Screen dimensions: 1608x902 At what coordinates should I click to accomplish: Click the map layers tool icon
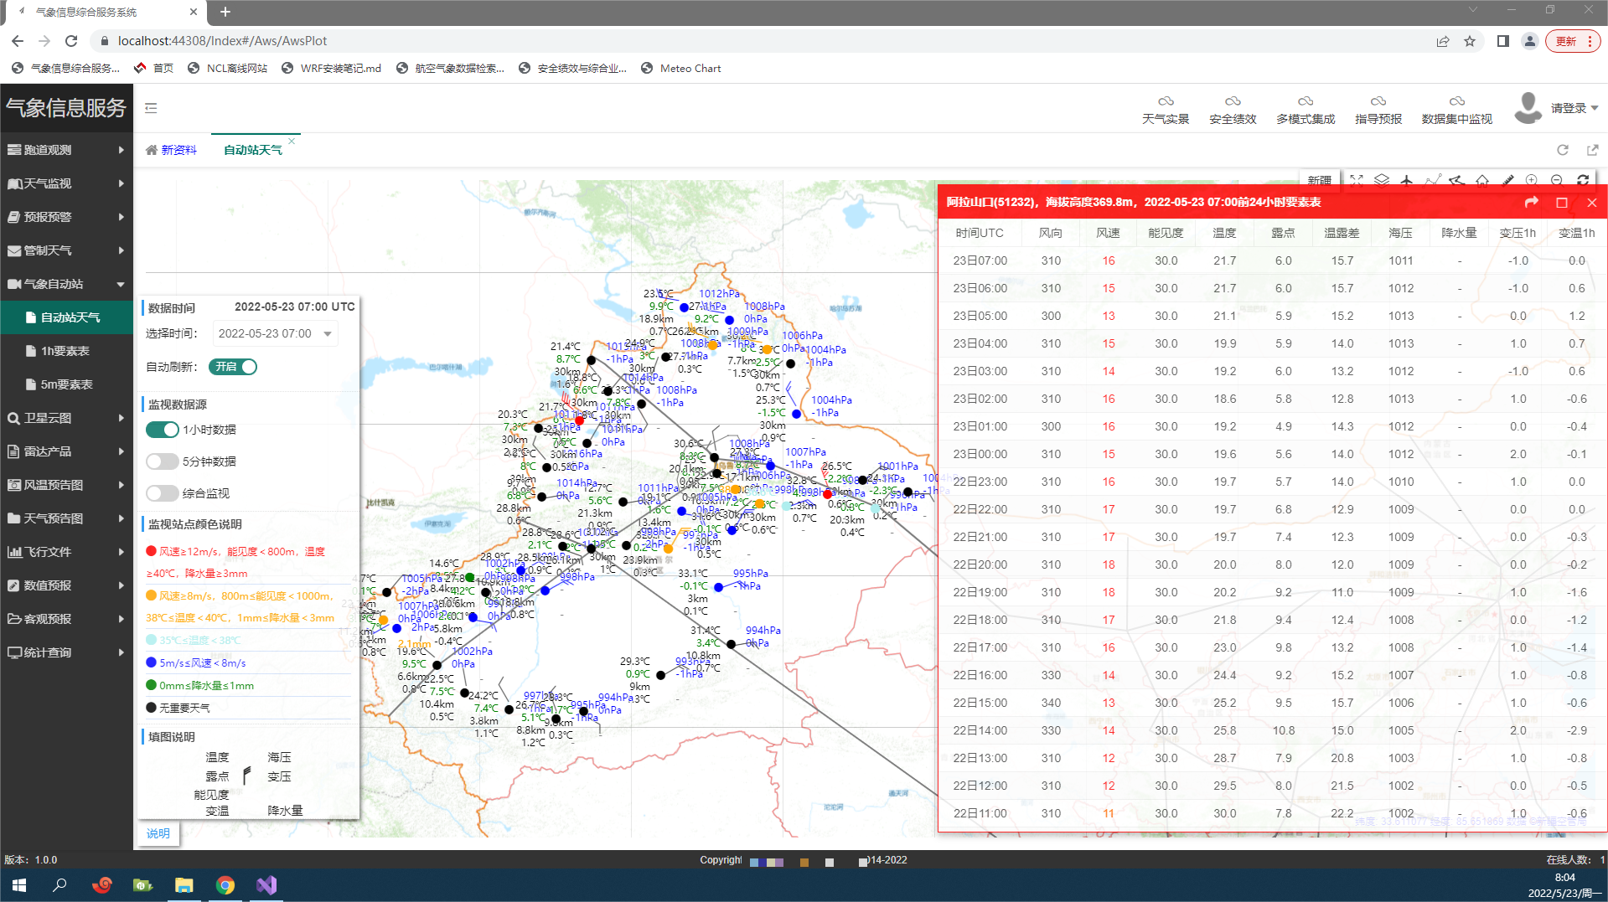click(x=1382, y=179)
